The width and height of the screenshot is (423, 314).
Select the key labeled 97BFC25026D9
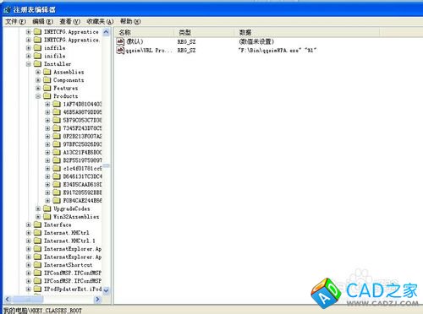point(82,144)
